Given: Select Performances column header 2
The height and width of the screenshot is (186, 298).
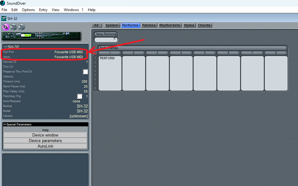Looking at the screenshot, I should coord(134,53).
